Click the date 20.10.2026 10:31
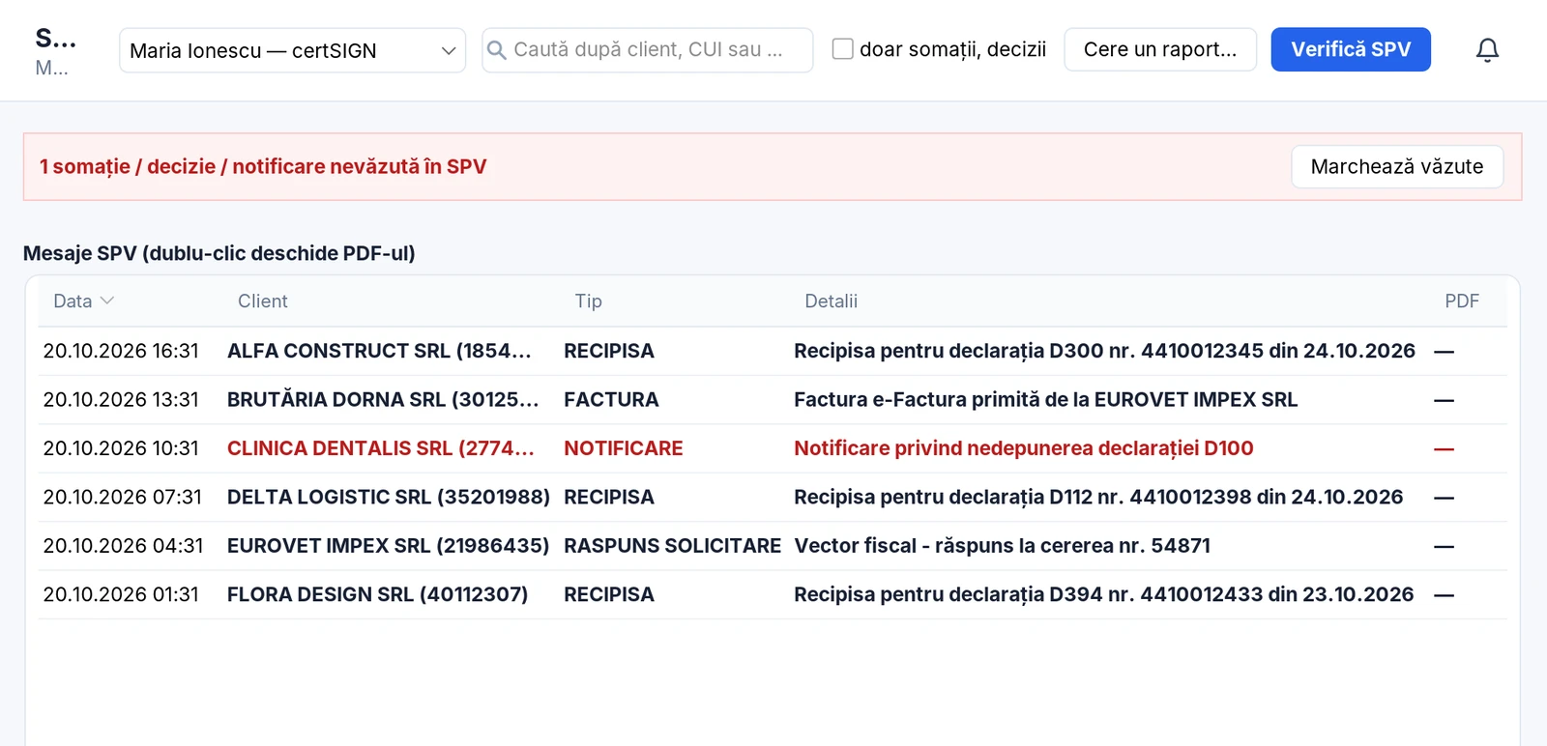The image size is (1547, 746). [121, 448]
